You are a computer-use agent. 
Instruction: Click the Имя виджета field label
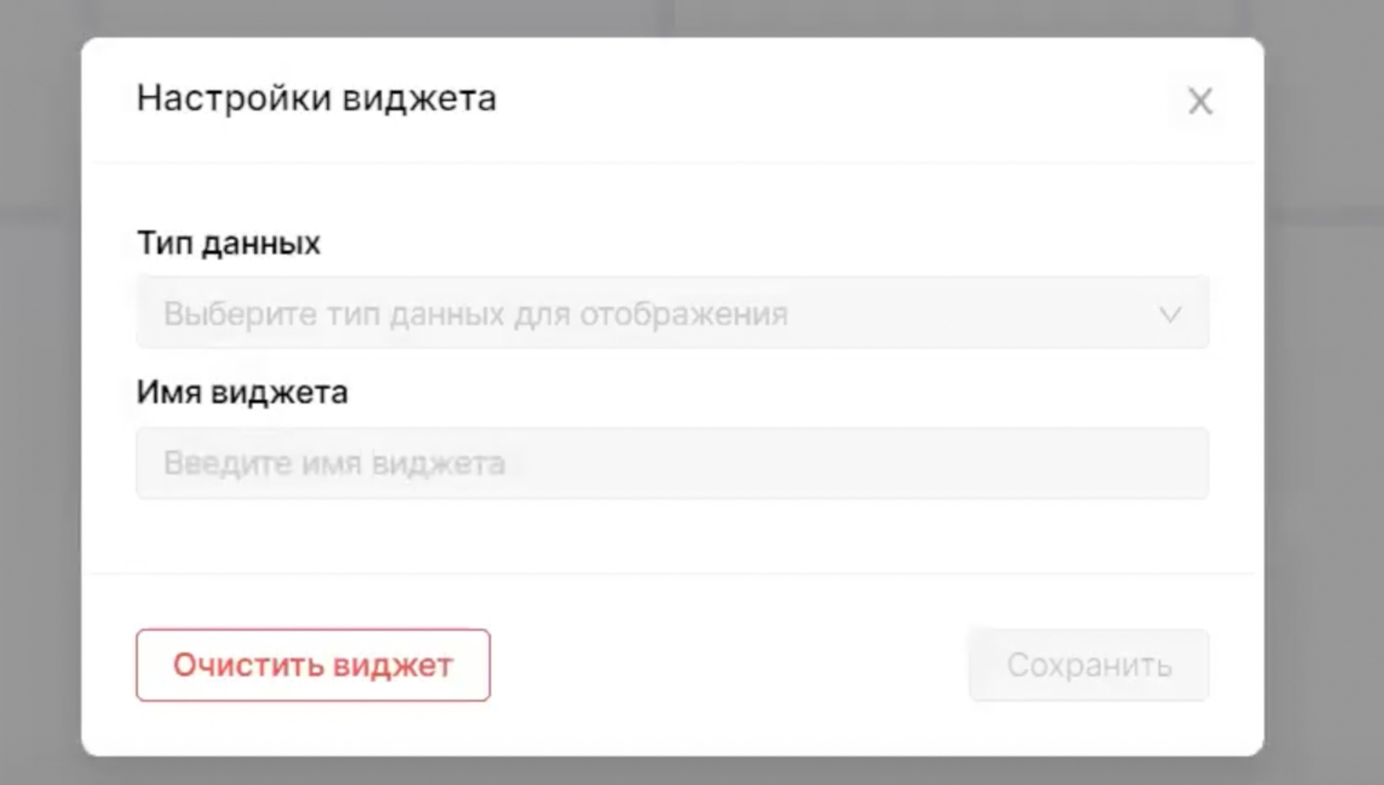tap(242, 393)
